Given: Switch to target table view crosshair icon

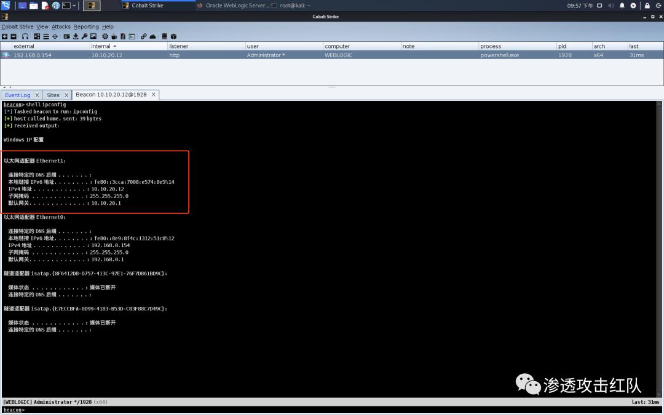Looking at the screenshot, I should 55,36.
